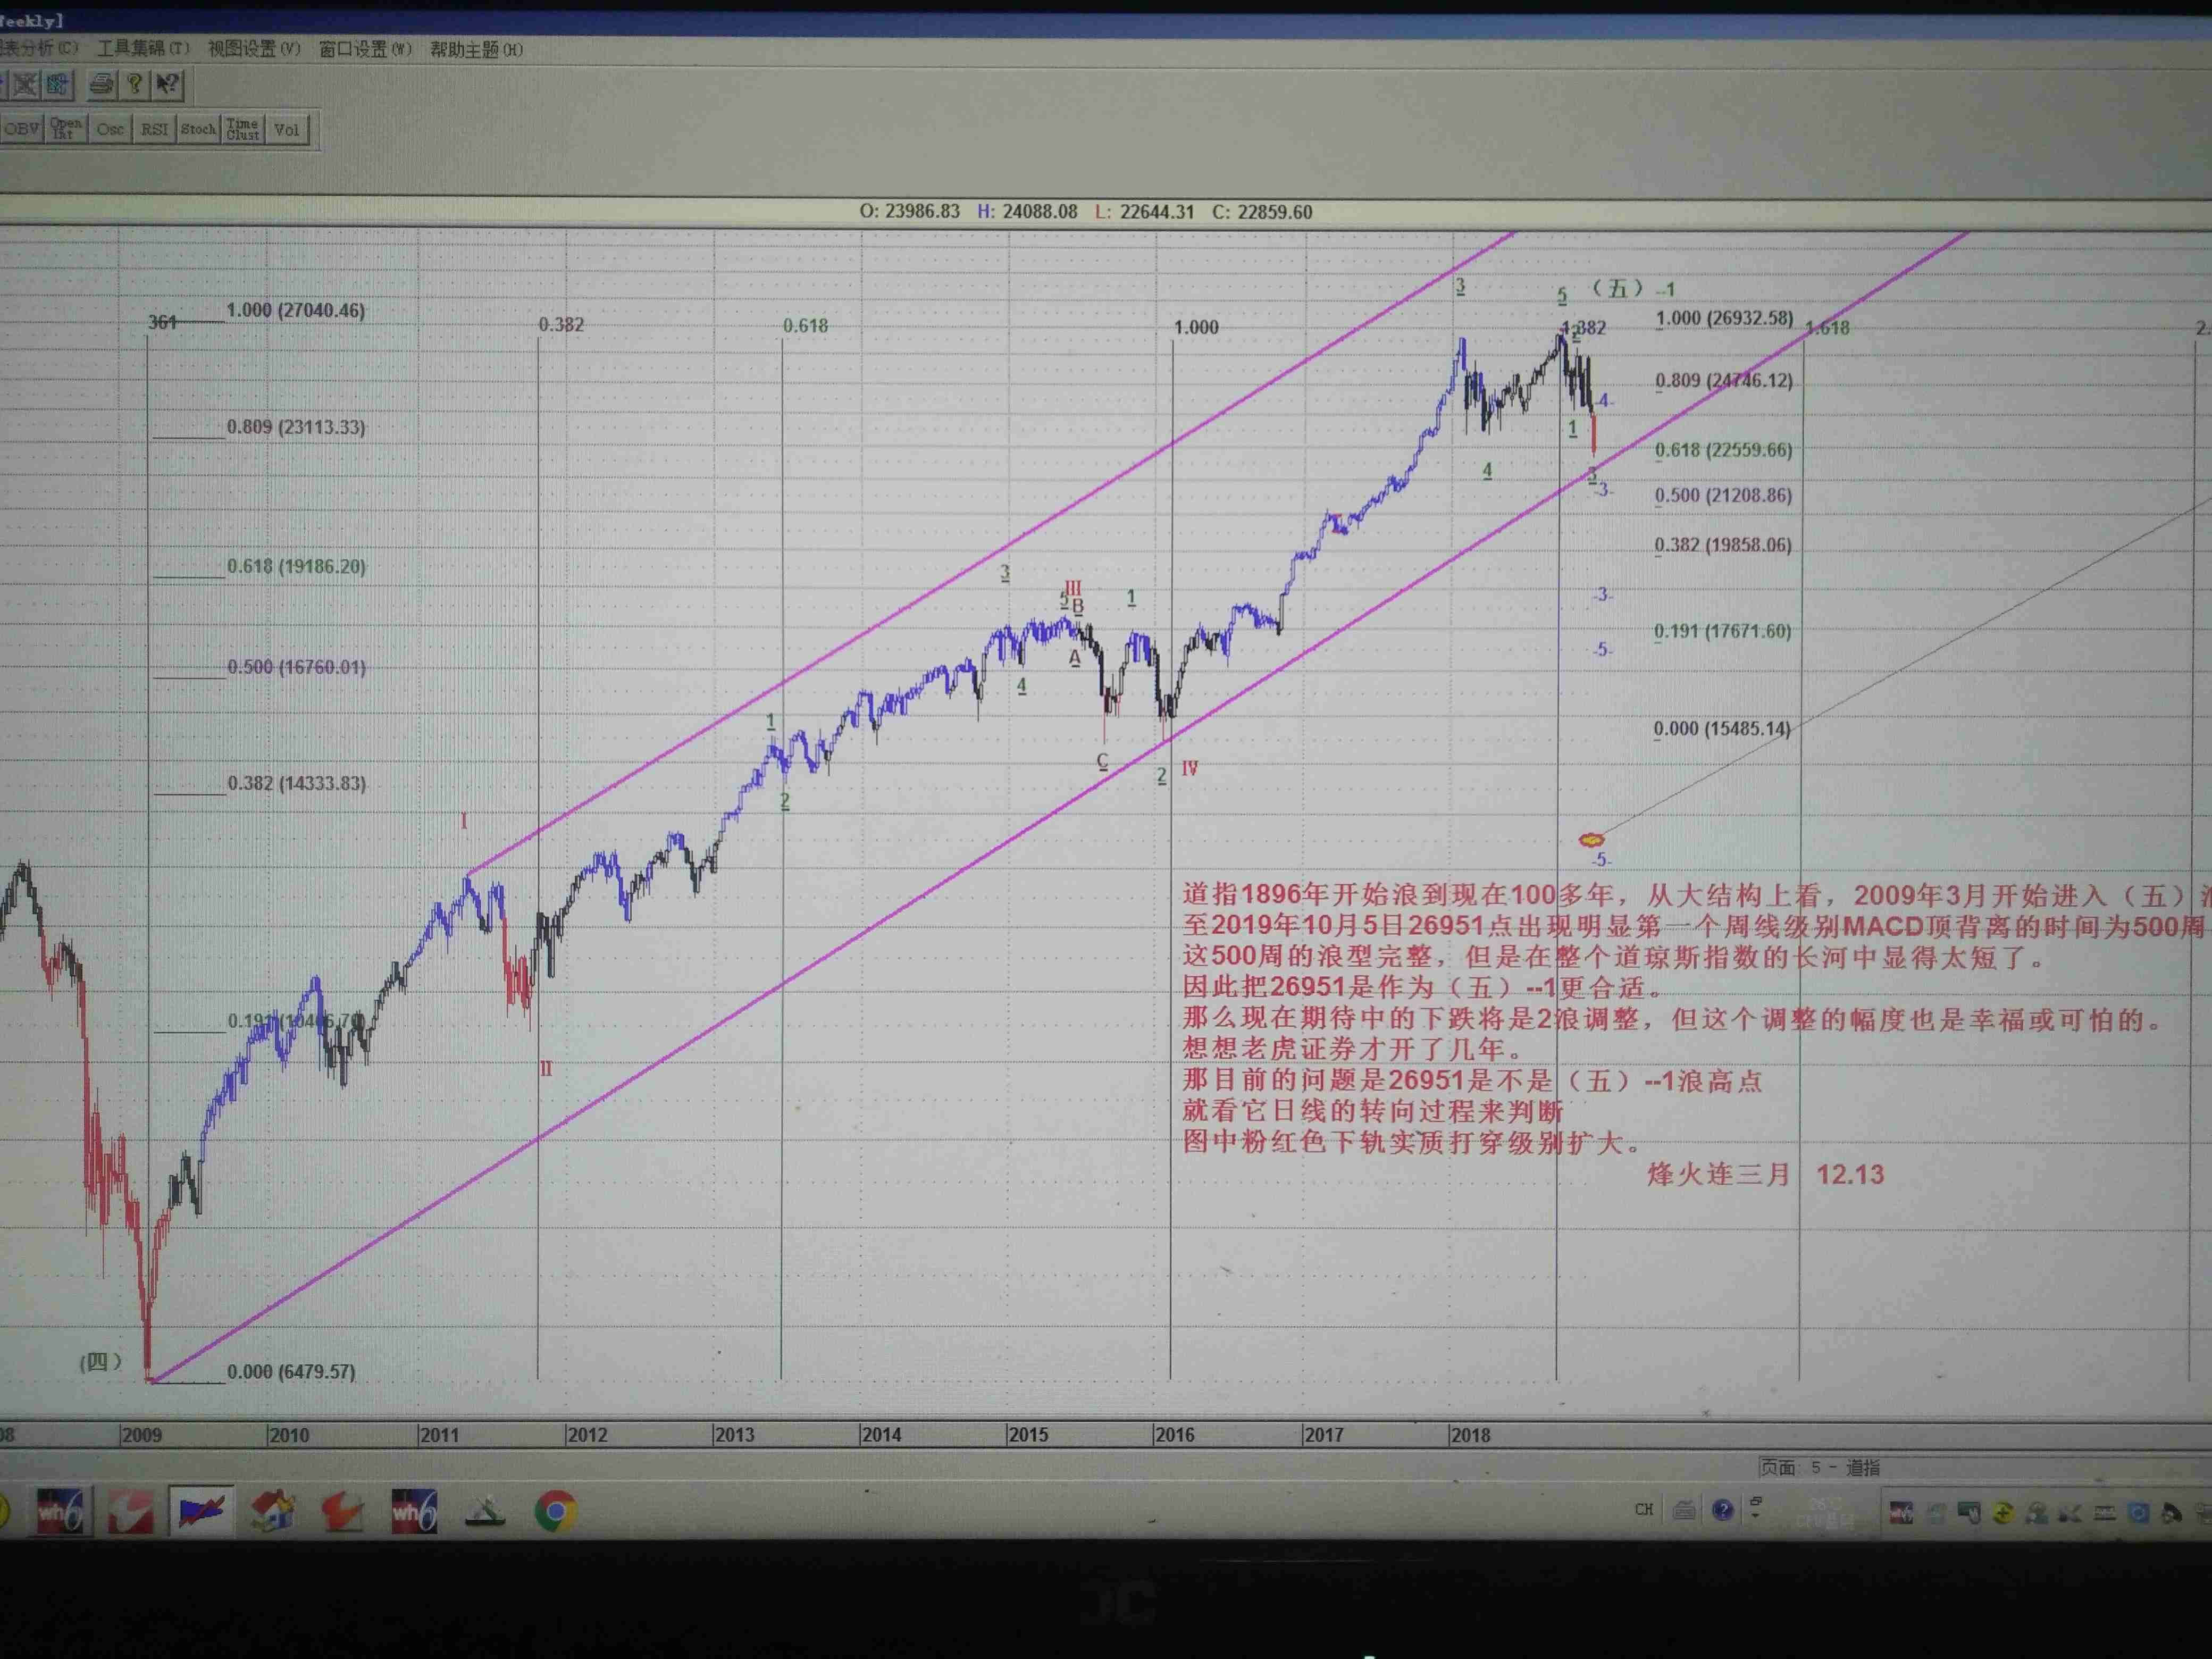Click the CH language indicator
2212x1659 pixels.
click(1644, 1509)
